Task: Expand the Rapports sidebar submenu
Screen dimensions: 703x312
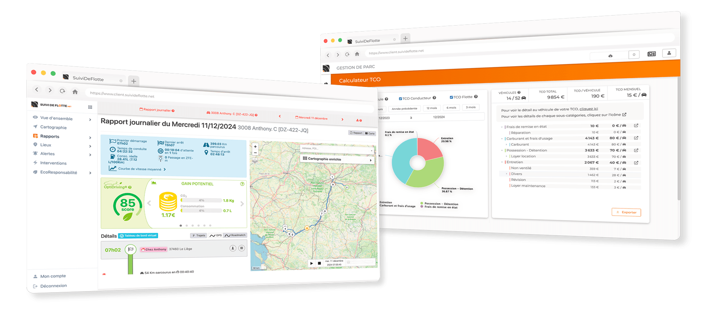Action: (x=90, y=138)
